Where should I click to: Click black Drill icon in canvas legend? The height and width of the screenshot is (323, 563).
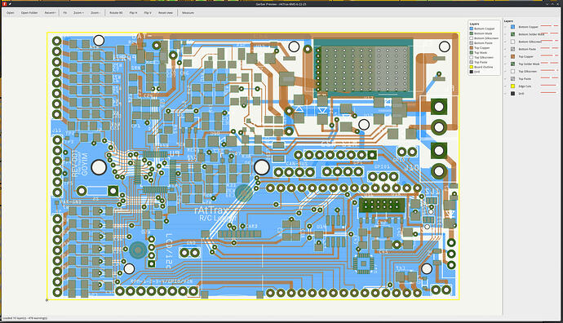coord(472,72)
